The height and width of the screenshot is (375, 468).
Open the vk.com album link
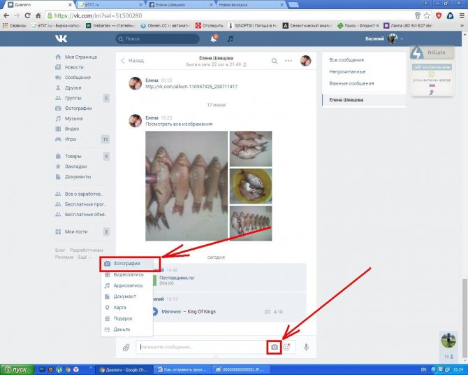191,87
